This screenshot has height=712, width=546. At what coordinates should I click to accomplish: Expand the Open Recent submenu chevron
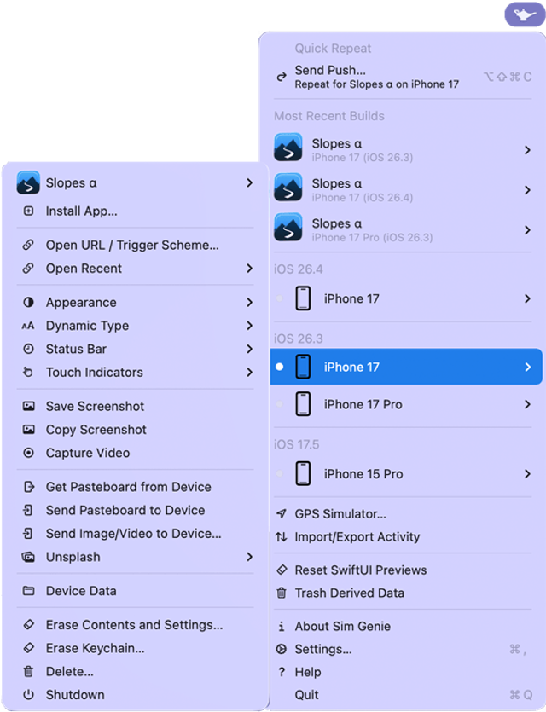249,269
